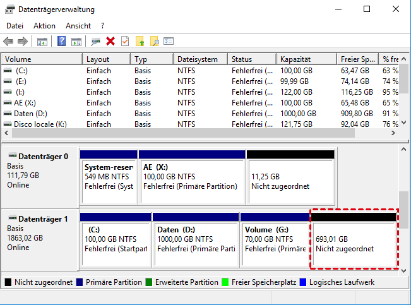This screenshot has height=305, width=411.
Task: Click the folder with green arrow icon
Action: coord(140,41)
